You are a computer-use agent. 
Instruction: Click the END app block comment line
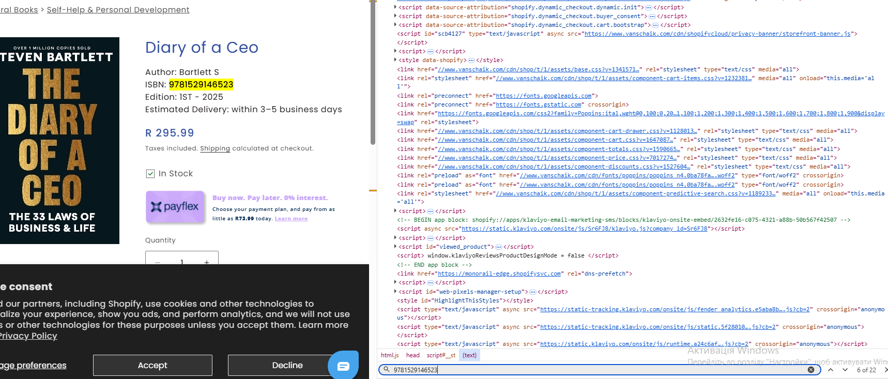pos(434,265)
